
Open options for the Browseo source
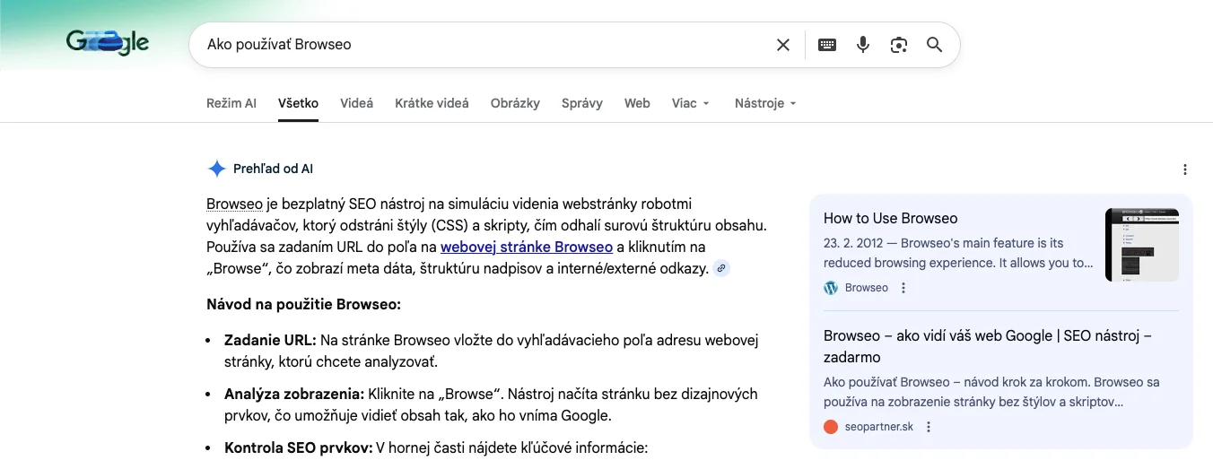coord(903,288)
